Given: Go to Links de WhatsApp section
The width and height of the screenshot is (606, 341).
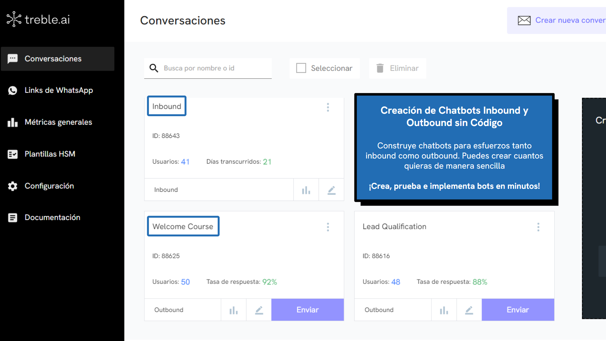Looking at the screenshot, I should [58, 90].
